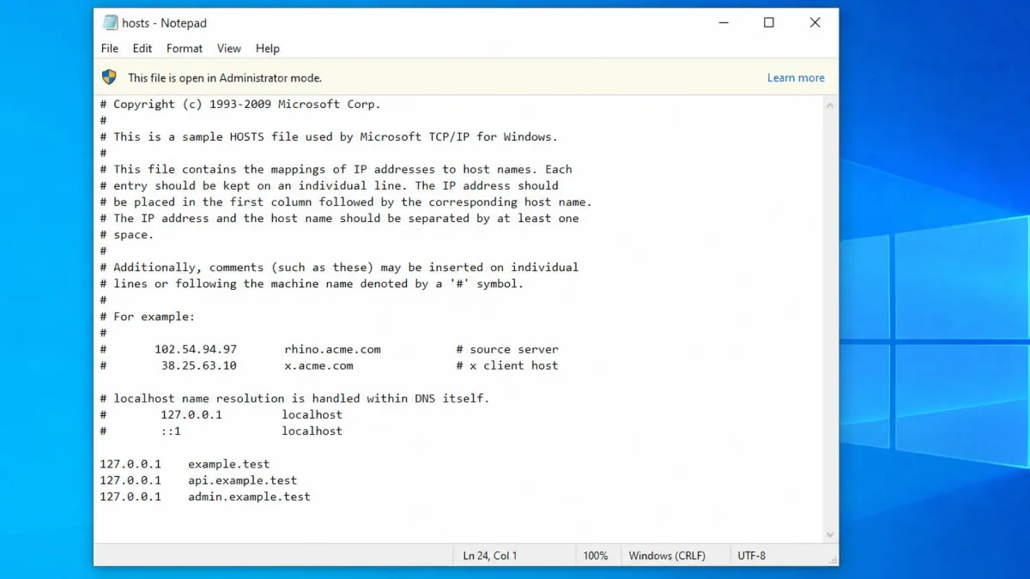
Task: Click the vertical scrollbar track
Action: pos(830,320)
